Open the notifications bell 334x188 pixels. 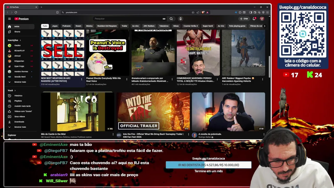click(x=254, y=19)
